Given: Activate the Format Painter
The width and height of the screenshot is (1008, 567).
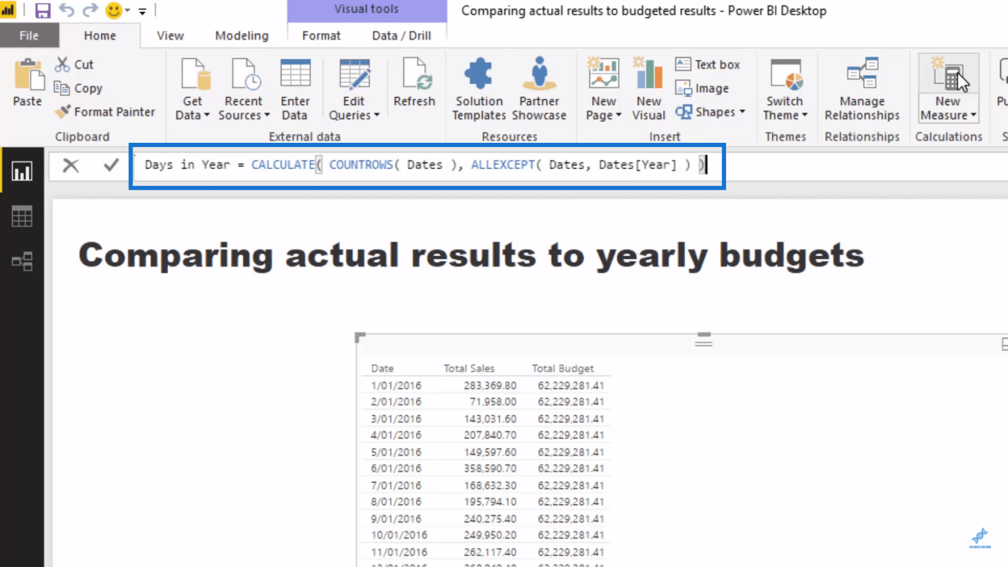Looking at the screenshot, I should pos(104,112).
